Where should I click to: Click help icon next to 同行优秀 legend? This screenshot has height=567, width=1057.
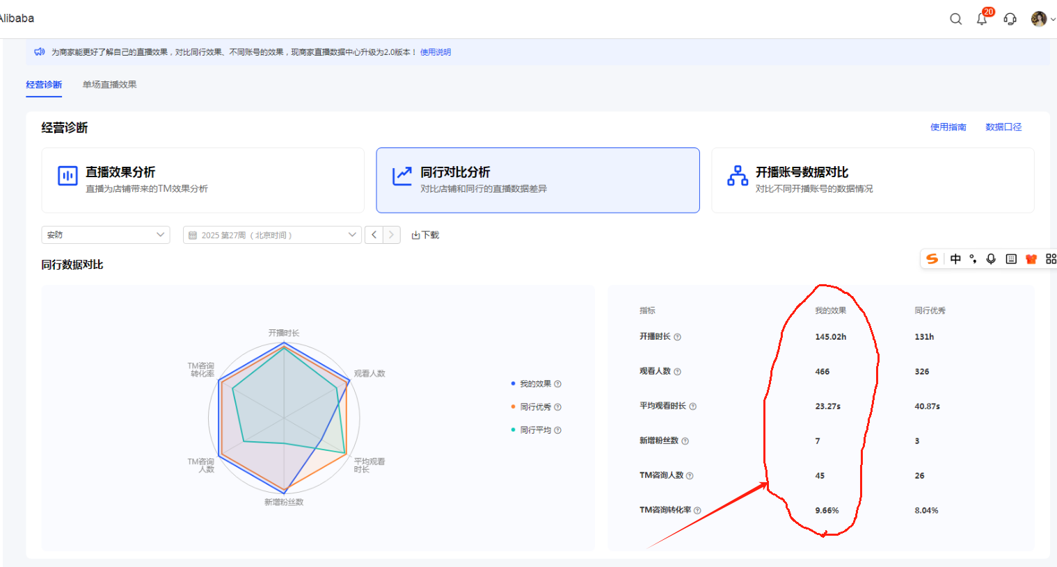(558, 407)
